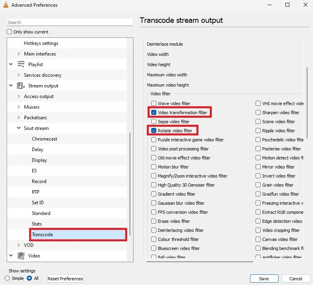Check Canvas video filter
The height and width of the screenshot is (285, 313).
point(258,239)
